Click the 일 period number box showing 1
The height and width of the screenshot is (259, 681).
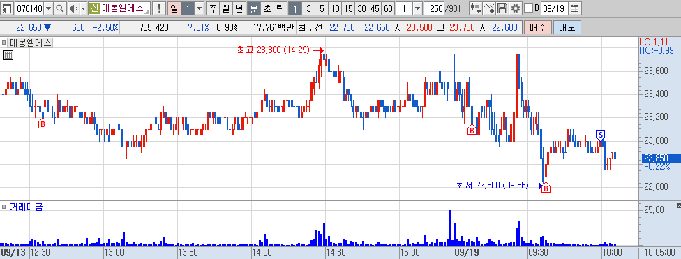tap(187, 8)
